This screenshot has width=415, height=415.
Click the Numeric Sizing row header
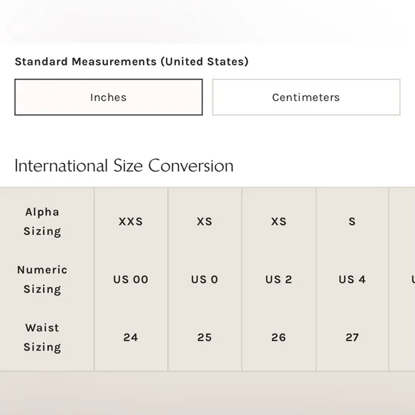pos(42,280)
